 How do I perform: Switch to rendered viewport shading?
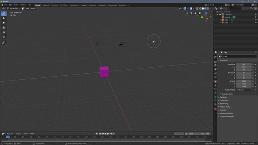pos(208,8)
